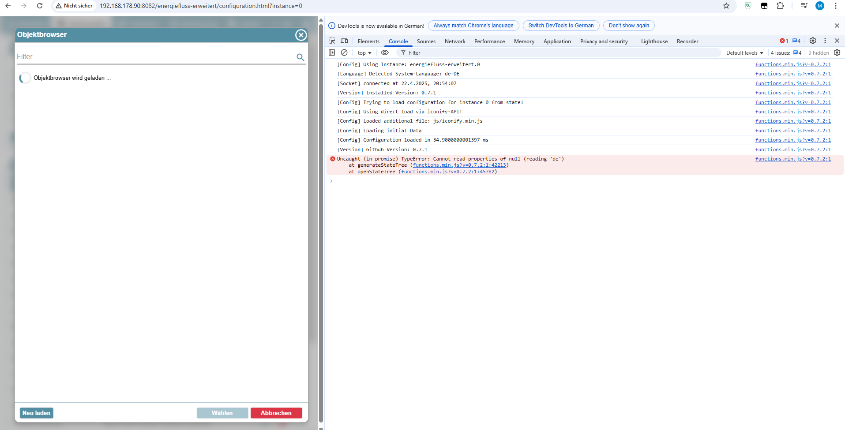Click the shield extension icon in Chrome toolbar
This screenshot has width=845, height=430.
pos(748,6)
